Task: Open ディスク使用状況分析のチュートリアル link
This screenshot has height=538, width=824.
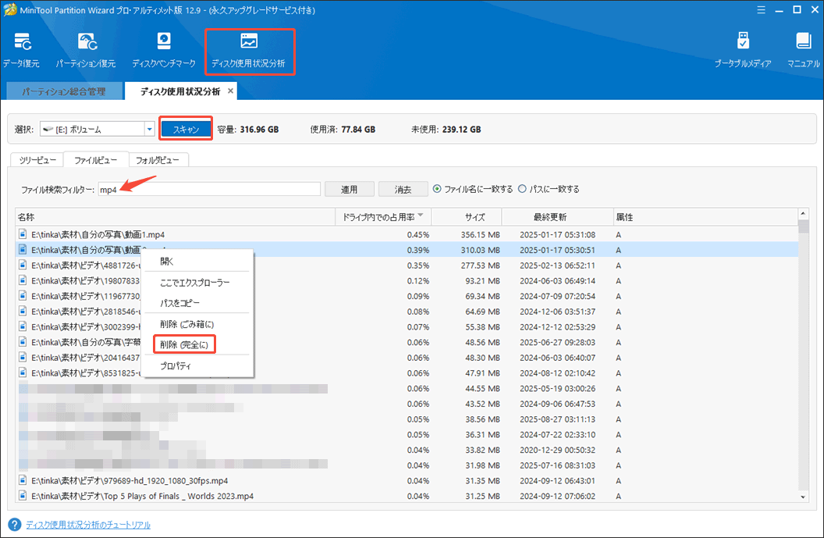Action: click(88, 525)
